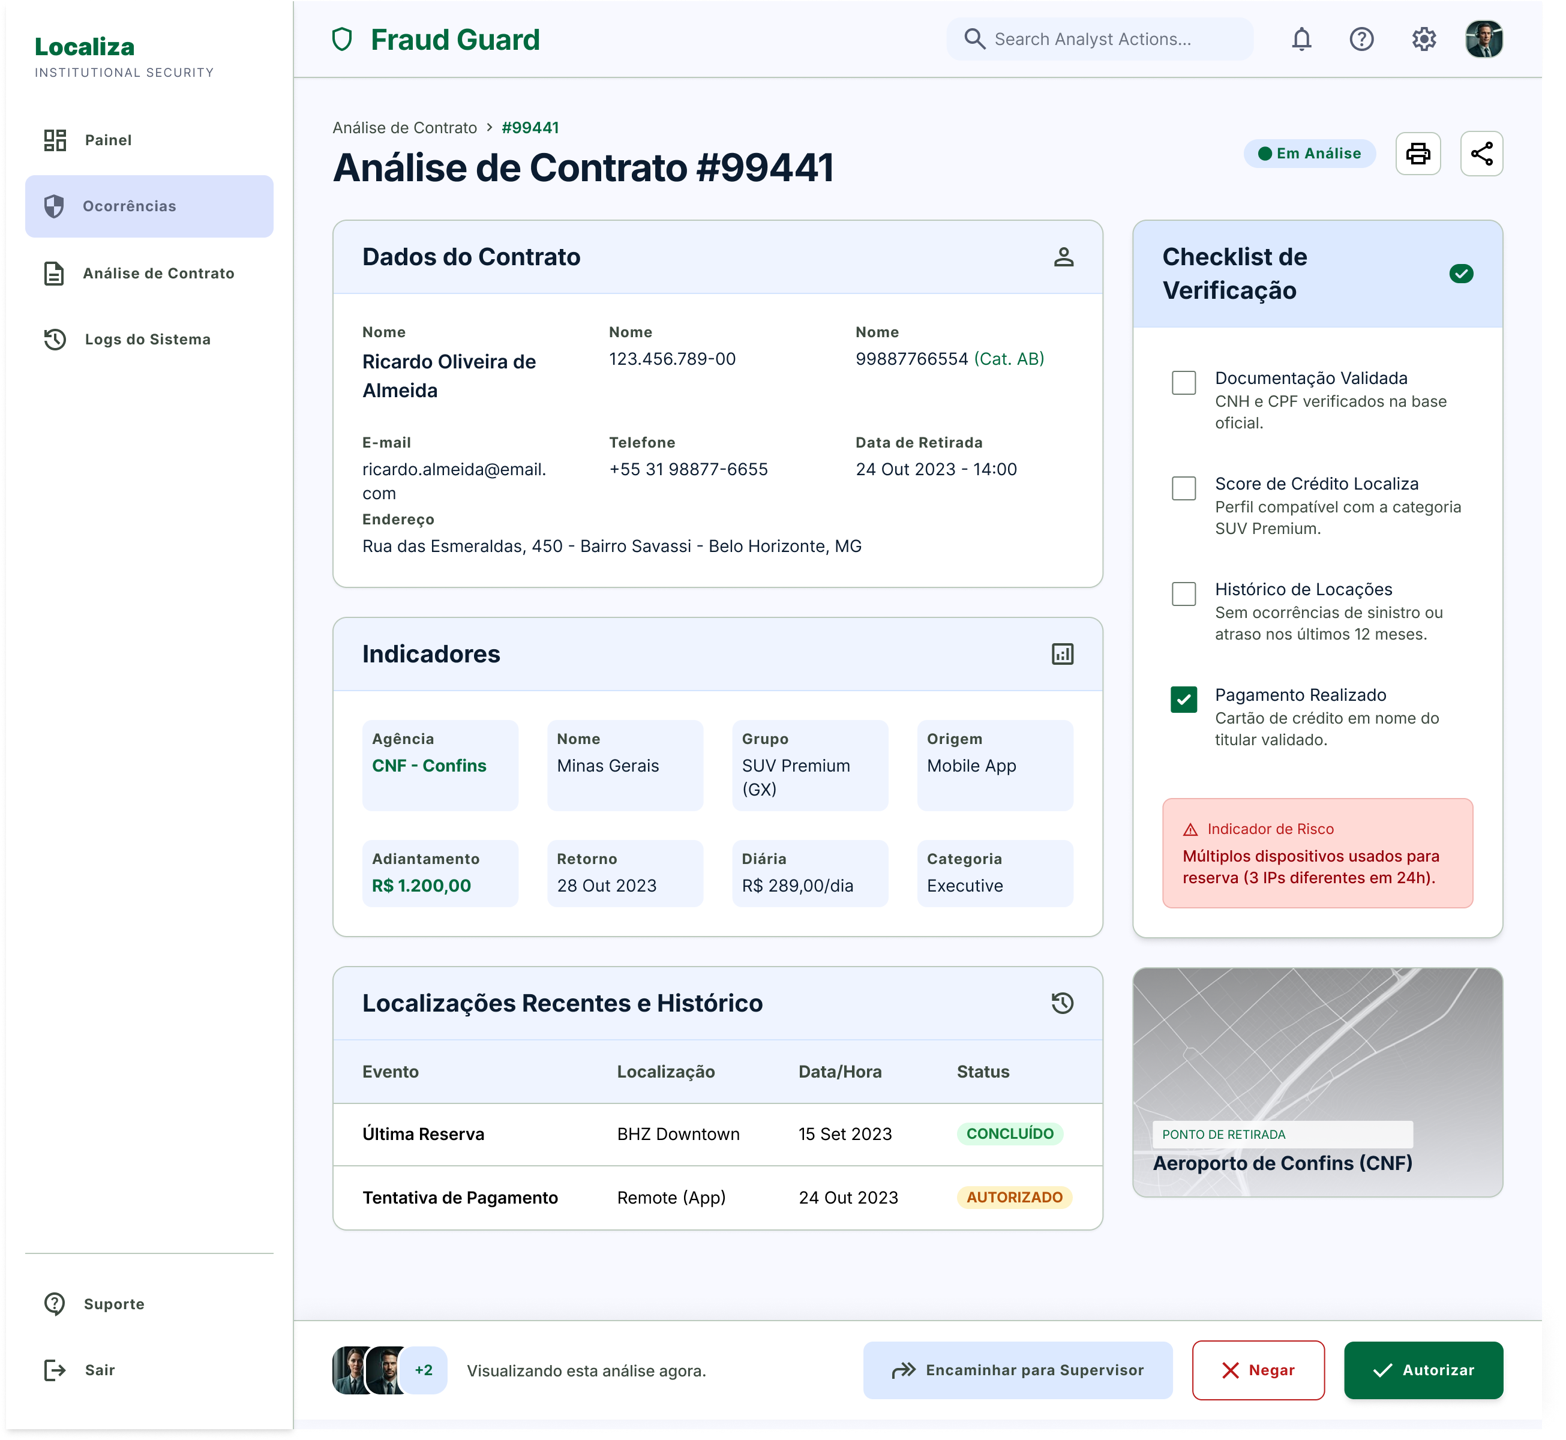Click the Última Reserva row label
The height and width of the screenshot is (1440, 1566).
pyautogui.click(x=423, y=1134)
